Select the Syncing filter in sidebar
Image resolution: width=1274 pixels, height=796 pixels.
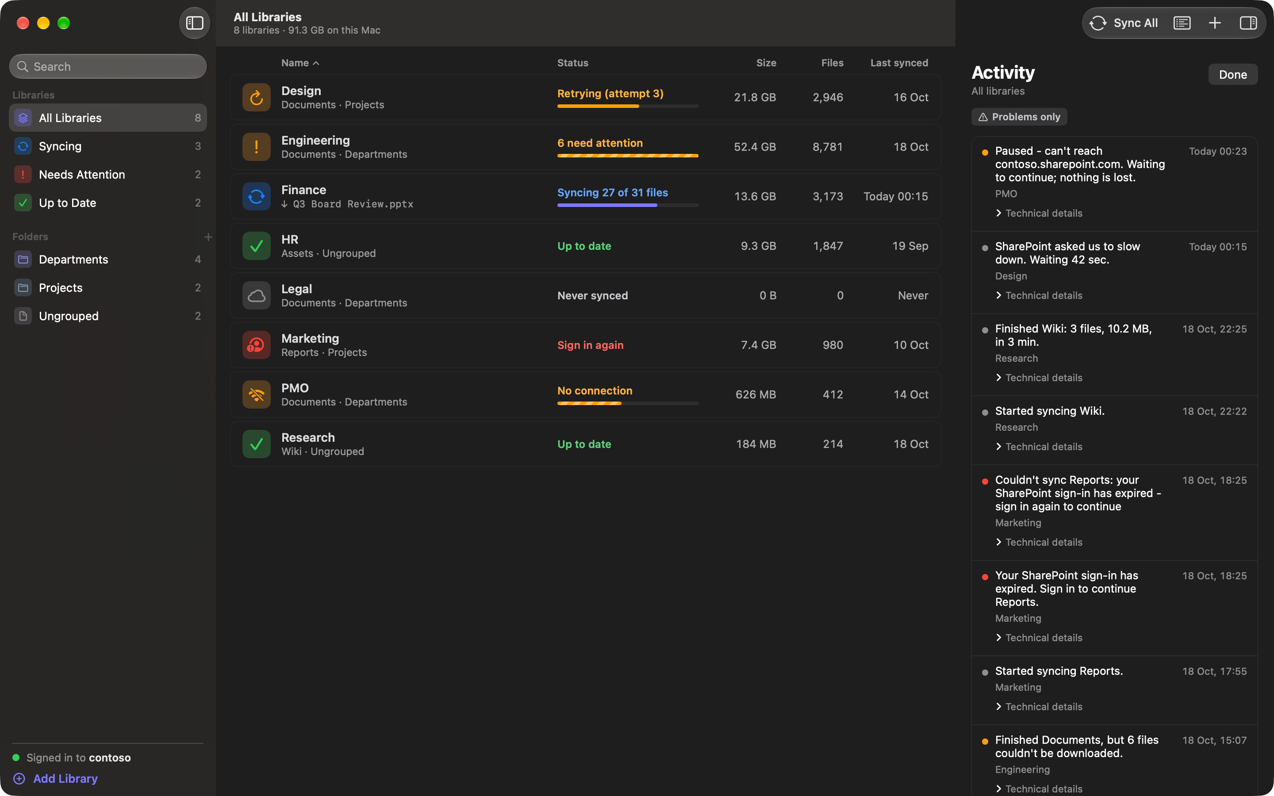(108, 146)
